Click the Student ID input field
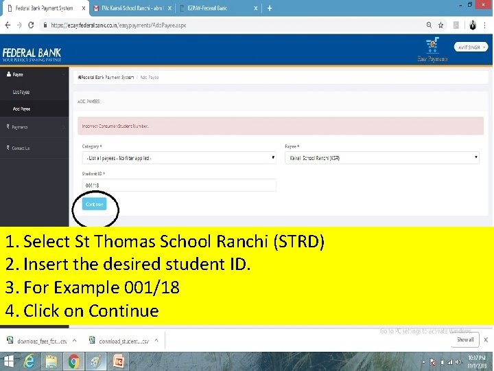The width and height of the screenshot is (494, 371). [179, 185]
